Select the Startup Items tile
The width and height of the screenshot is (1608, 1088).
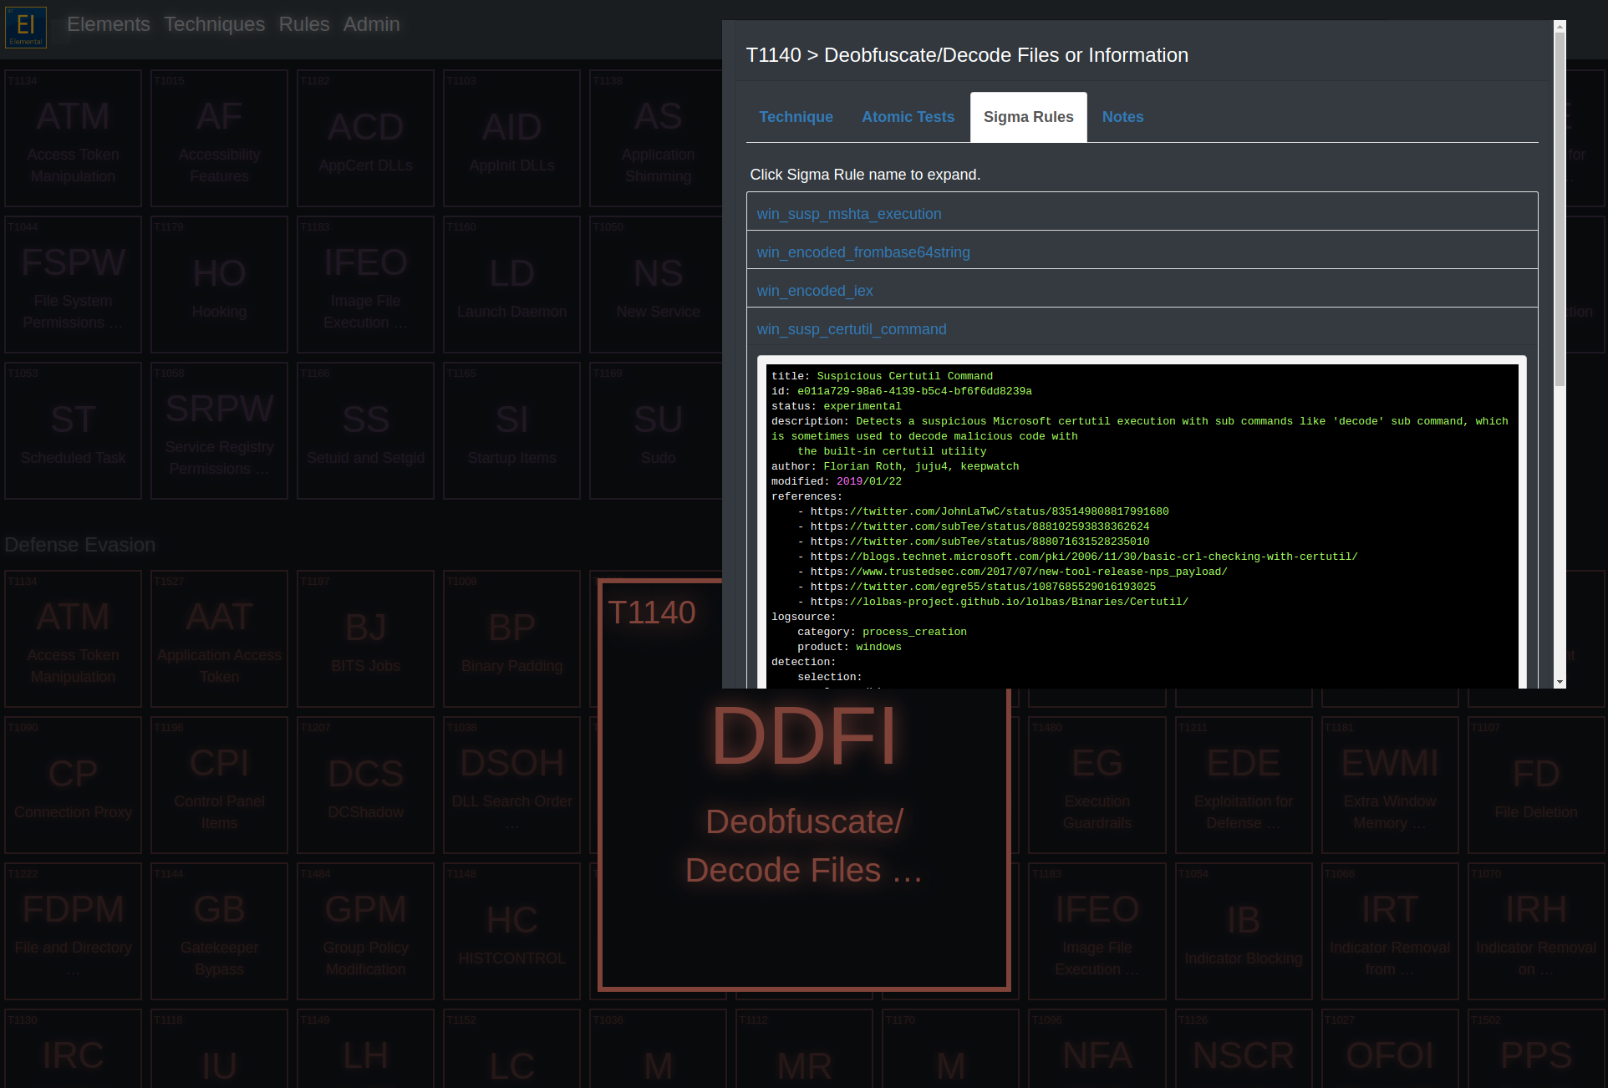pyautogui.click(x=511, y=431)
